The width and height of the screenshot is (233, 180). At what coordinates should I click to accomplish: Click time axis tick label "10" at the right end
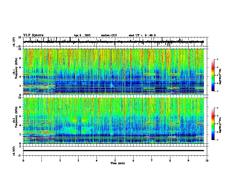(x=207, y=161)
